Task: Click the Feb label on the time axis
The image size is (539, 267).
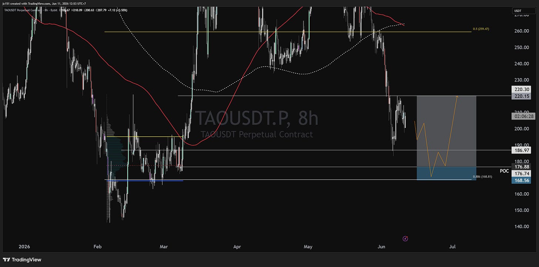Action: (98, 246)
